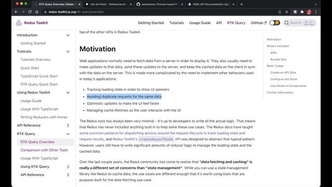Open Usage Guide in top navbar
Viewport: 332px width, 187px height.
(200, 23)
